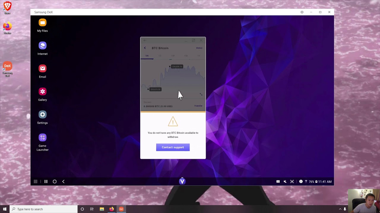Click the $36,006.76 price high marker
The height and width of the screenshot is (213, 380).
[177, 67]
